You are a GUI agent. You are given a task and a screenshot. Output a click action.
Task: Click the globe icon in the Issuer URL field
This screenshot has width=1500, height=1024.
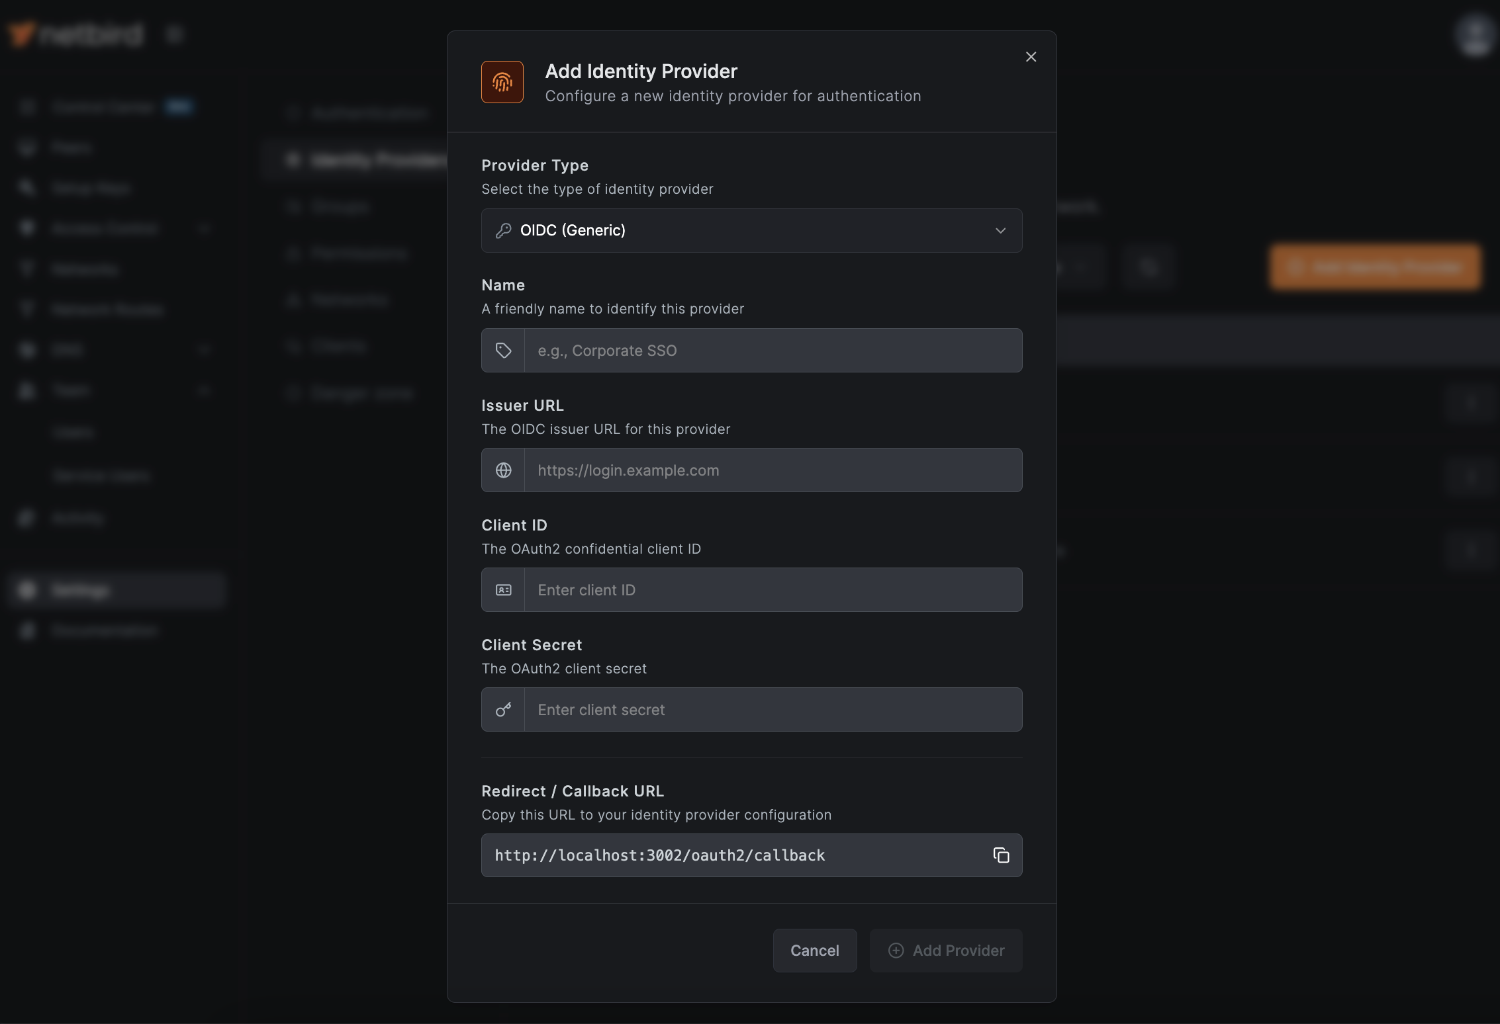503,470
